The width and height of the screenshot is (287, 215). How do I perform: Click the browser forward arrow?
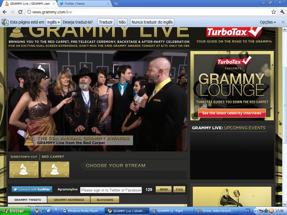[x=12, y=12]
